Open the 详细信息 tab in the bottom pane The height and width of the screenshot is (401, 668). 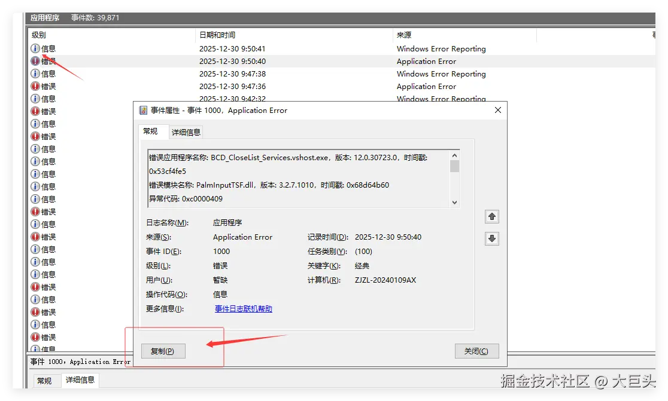coord(80,380)
